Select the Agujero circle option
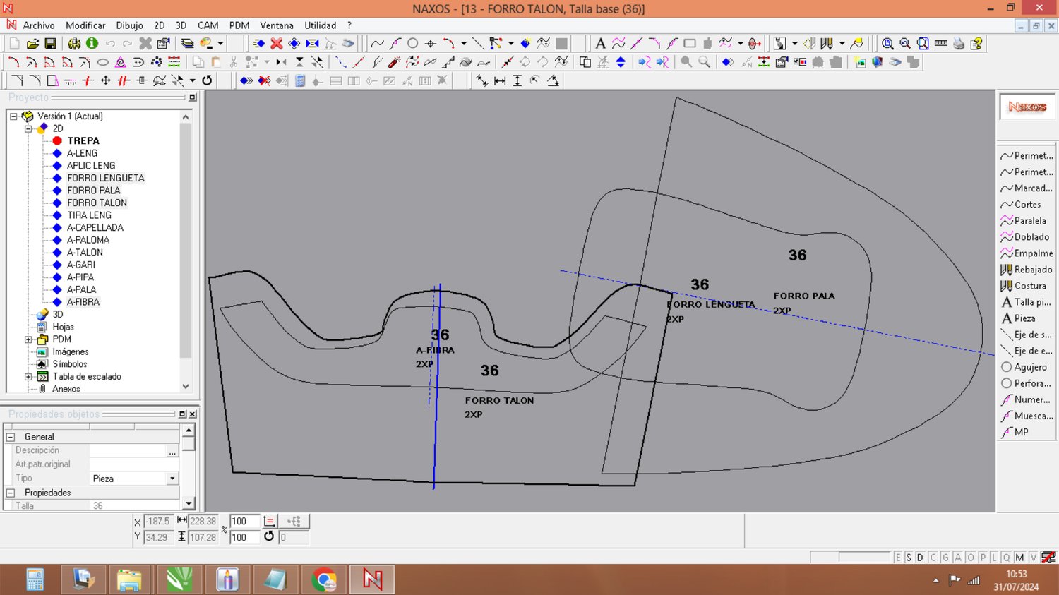Viewport: 1059px width, 595px height. (x=1024, y=367)
